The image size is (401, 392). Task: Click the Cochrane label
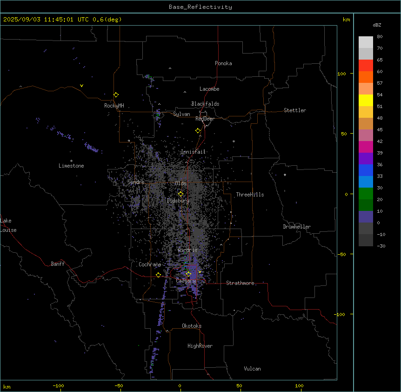click(150, 264)
